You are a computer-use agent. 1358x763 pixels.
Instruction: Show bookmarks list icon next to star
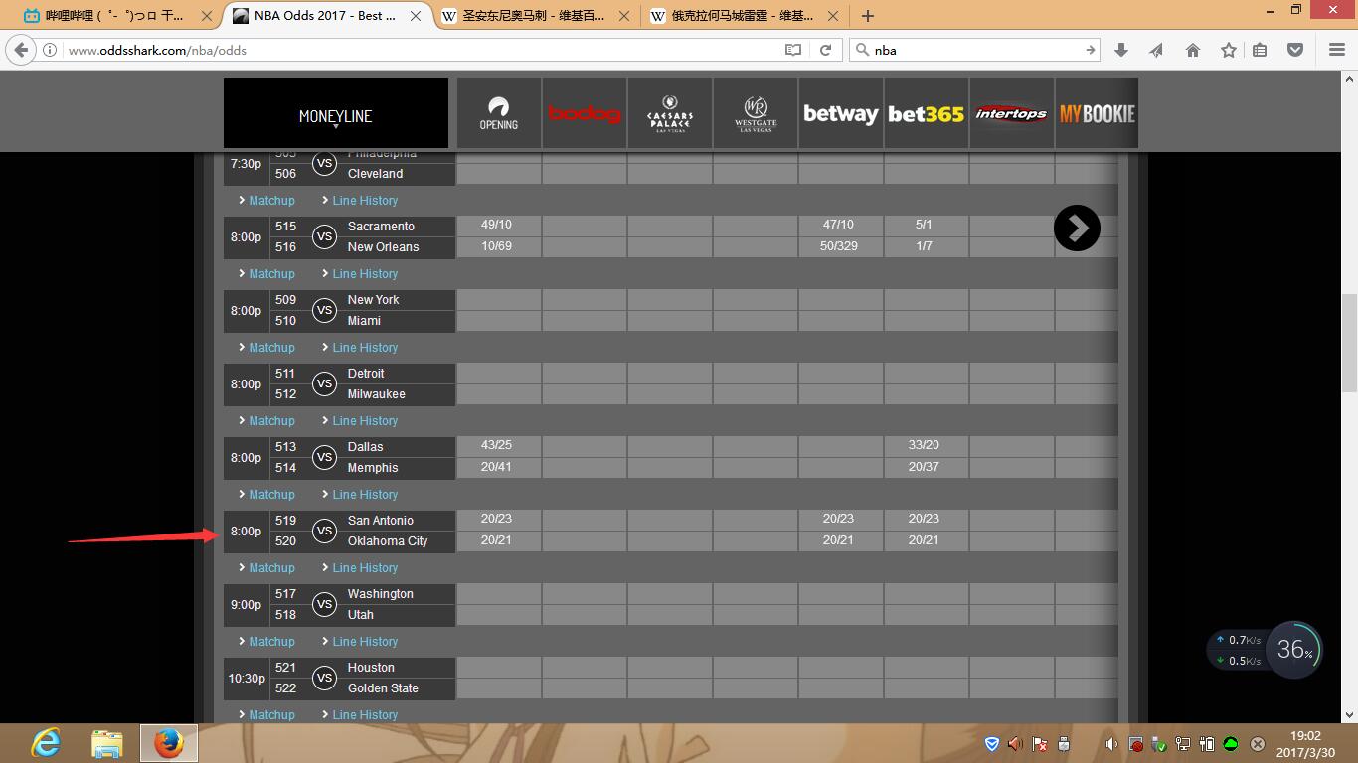click(1260, 50)
